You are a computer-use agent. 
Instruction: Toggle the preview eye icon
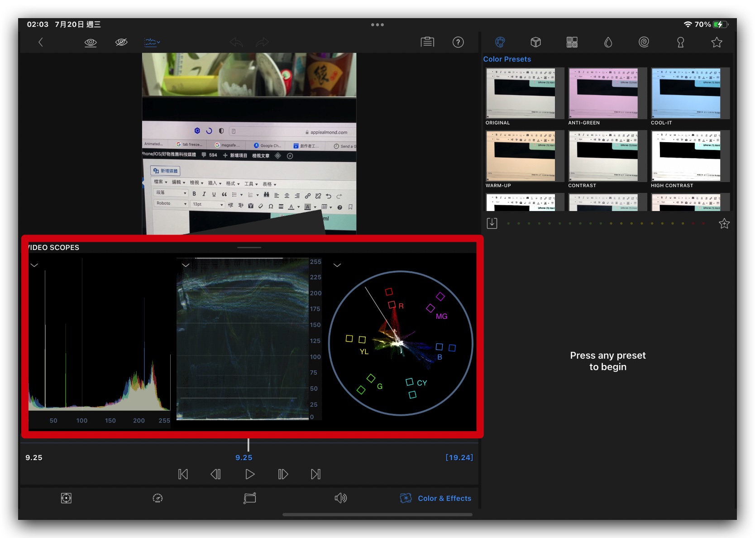[91, 43]
